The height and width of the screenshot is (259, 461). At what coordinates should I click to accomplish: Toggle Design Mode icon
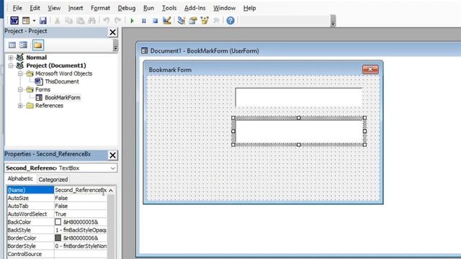pos(166,20)
